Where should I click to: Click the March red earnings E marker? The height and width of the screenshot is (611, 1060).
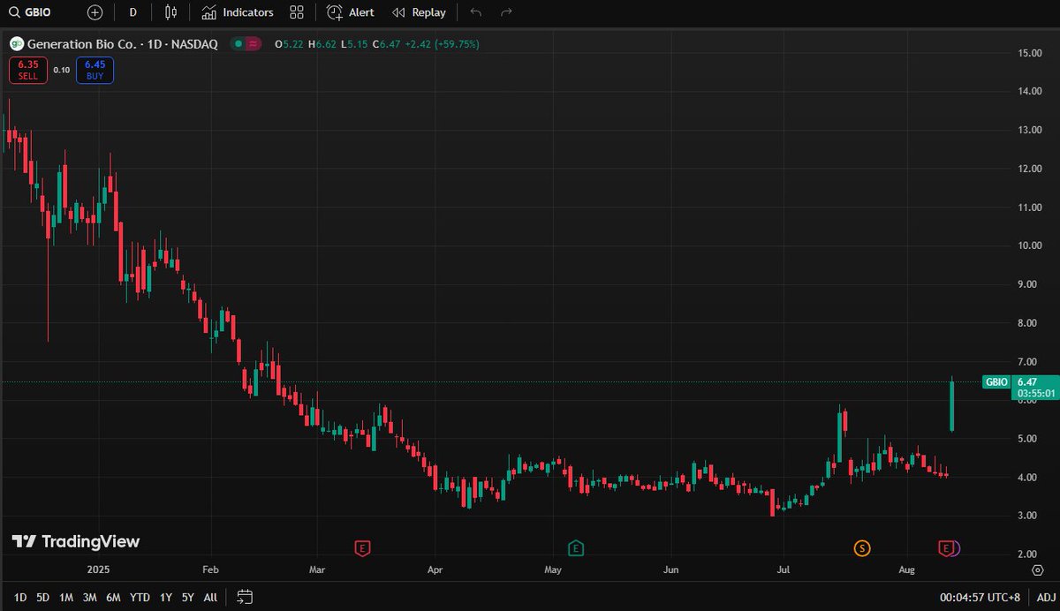[x=361, y=548]
